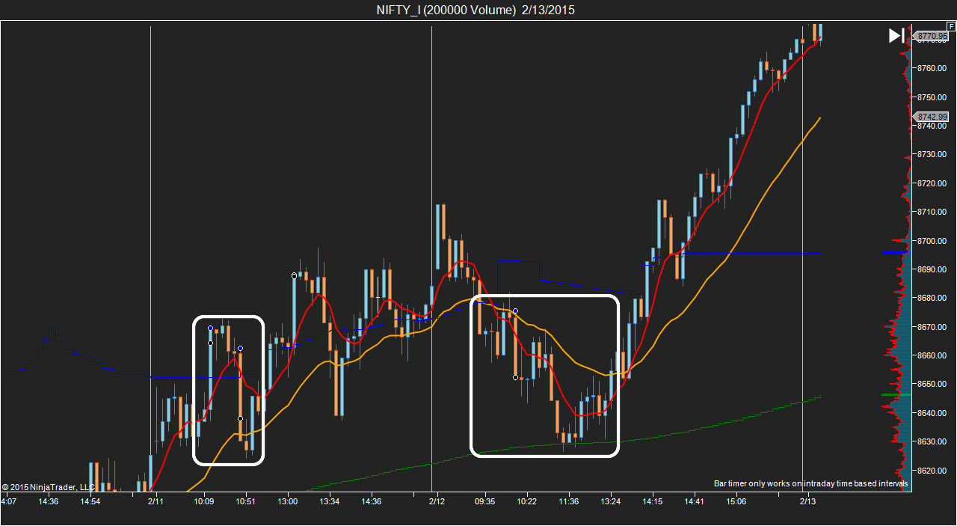Click the 10:09 time axis label
This screenshot has height=526, width=957.
pyautogui.click(x=204, y=501)
